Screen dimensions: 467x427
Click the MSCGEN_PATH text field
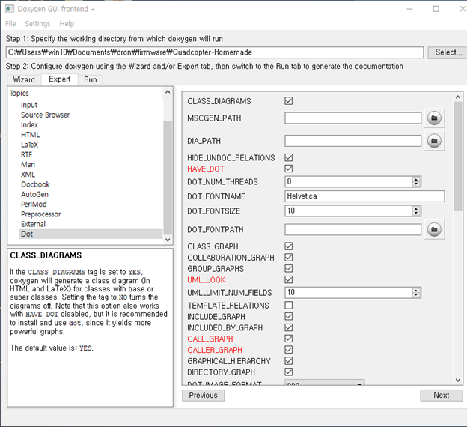[353, 118]
